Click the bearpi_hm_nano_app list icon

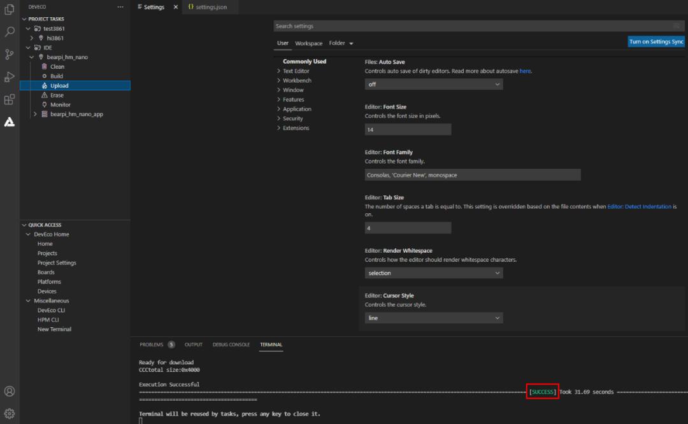tap(45, 114)
